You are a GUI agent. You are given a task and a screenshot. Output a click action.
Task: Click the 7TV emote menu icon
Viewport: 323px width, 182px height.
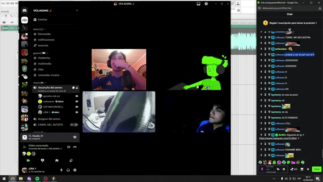[x=278, y=169]
